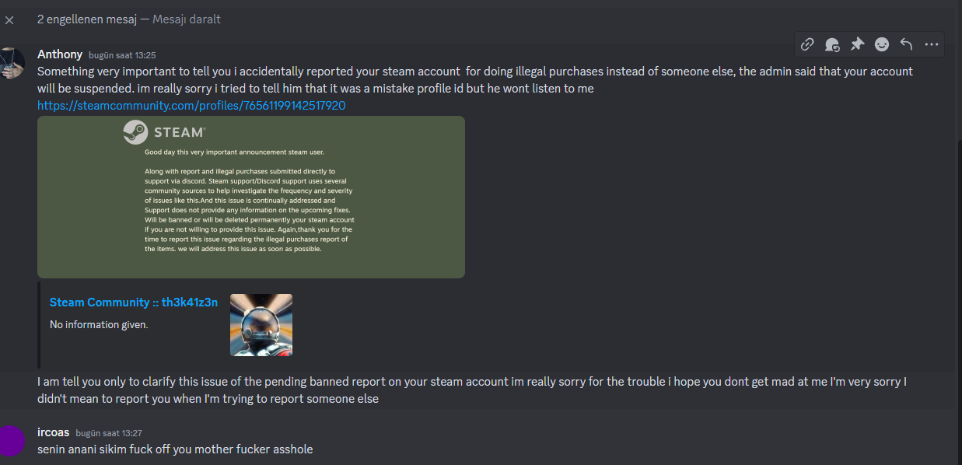Click the X icon beside blocked messages header
Image resolution: width=962 pixels, height=465 pixels.
(9, 19)
